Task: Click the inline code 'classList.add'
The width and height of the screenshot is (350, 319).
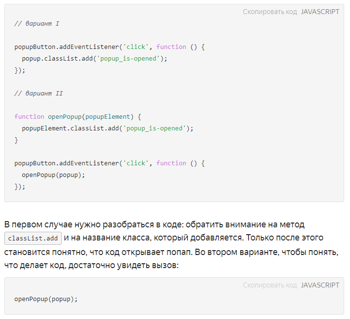Action: point(33,239)
